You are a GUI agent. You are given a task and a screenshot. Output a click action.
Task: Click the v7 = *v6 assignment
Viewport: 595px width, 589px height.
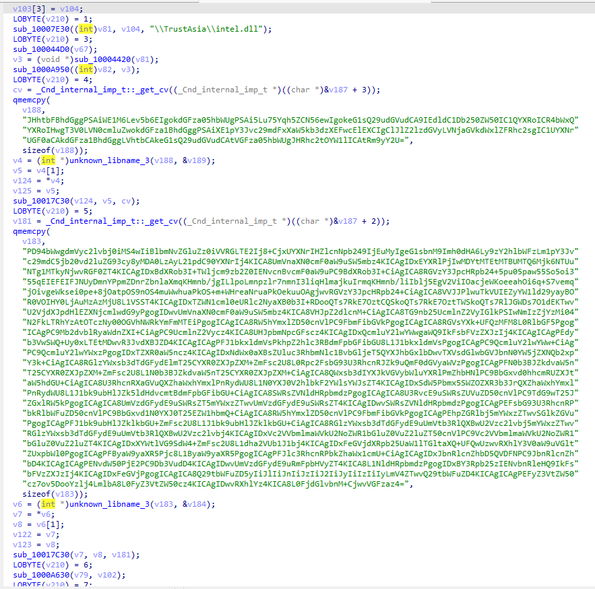pyautogui.click(x=34, y=515)
